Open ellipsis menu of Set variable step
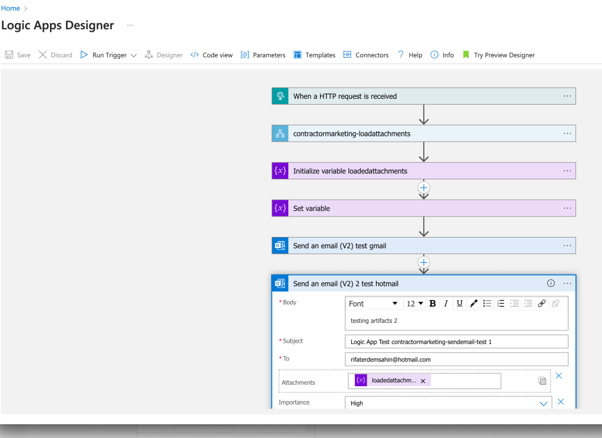The image size is (602, 438). 567,208
